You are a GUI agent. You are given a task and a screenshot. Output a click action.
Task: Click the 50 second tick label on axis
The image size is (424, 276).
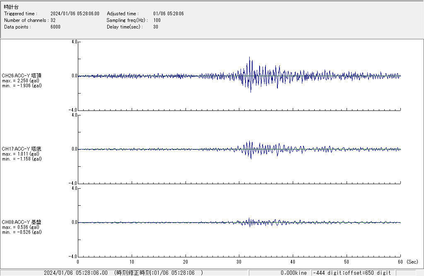tap(347, 262)
